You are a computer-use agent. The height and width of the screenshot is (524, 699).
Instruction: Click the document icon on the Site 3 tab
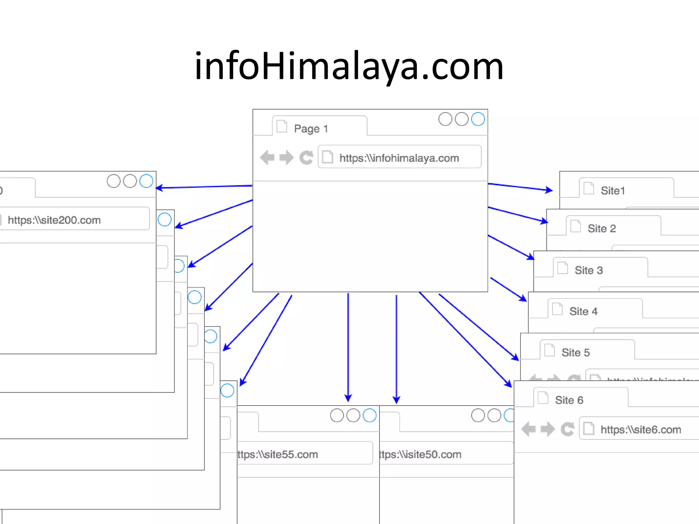[x=562, y=267]
